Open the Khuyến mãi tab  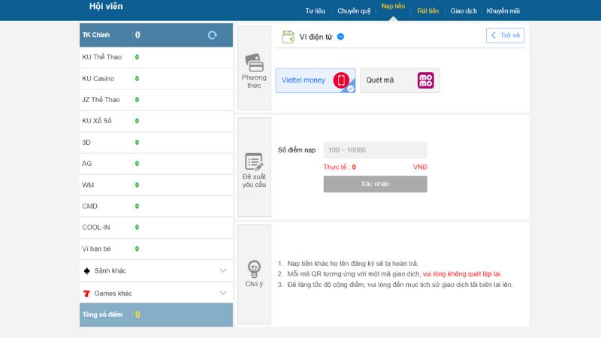503,11
